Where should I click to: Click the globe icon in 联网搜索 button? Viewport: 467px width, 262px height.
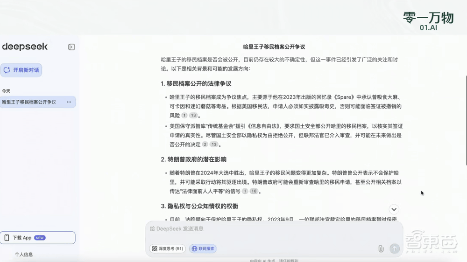(194, 248)
